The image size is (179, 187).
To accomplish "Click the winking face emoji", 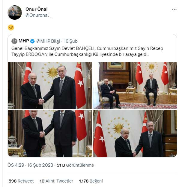I will click(x=11, y=27).
